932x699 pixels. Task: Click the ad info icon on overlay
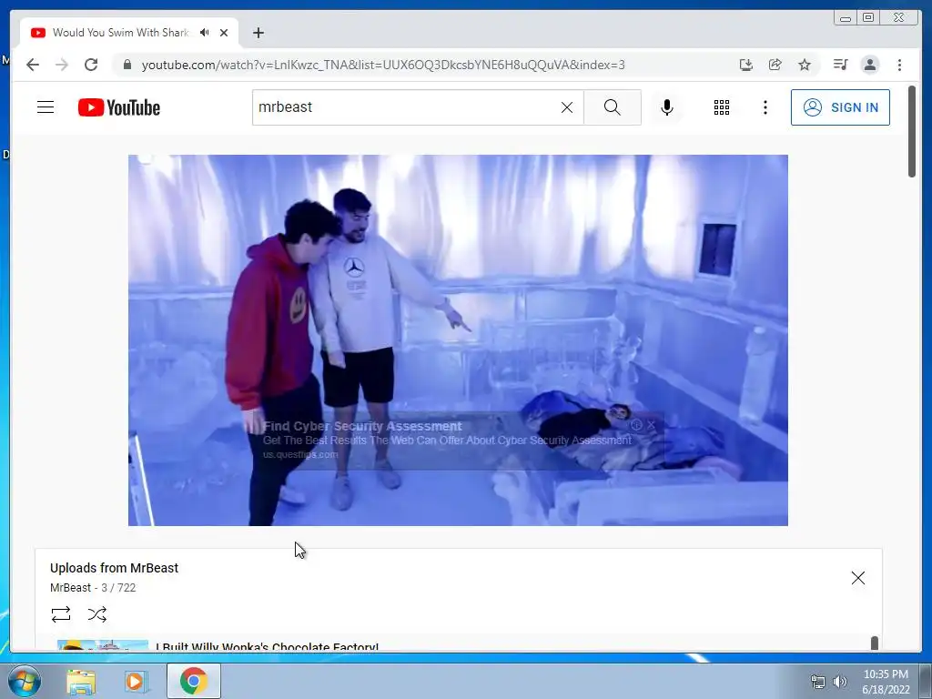click(636, 424)
